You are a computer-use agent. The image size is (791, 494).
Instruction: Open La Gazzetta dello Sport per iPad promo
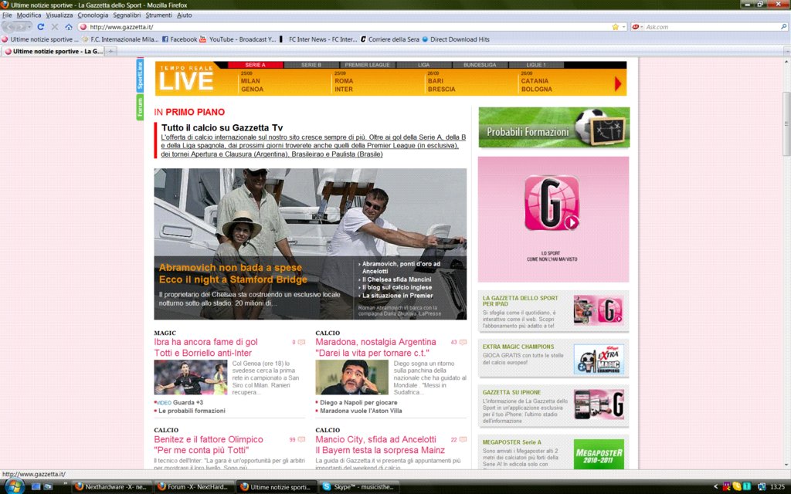pyautogui.click(x=553, y=312)
